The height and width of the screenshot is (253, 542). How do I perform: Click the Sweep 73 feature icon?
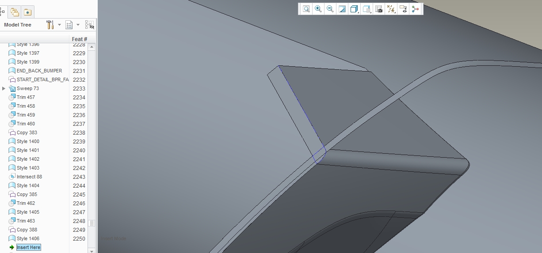12,88
